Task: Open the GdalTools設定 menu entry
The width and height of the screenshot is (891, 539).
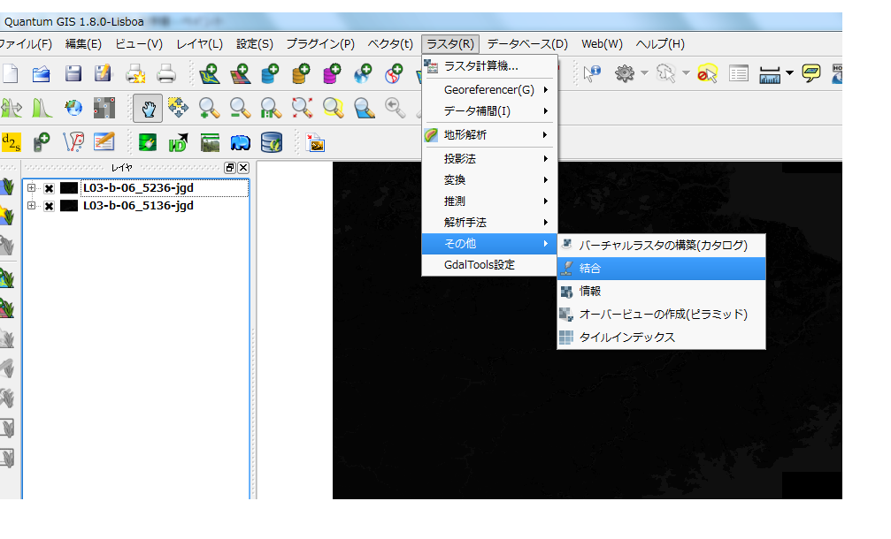Action: click(x=489, y=265)
